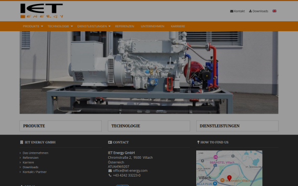The image size is (298, 186).
Task: Open Downloads link in top header
Action: coord(260,11)
